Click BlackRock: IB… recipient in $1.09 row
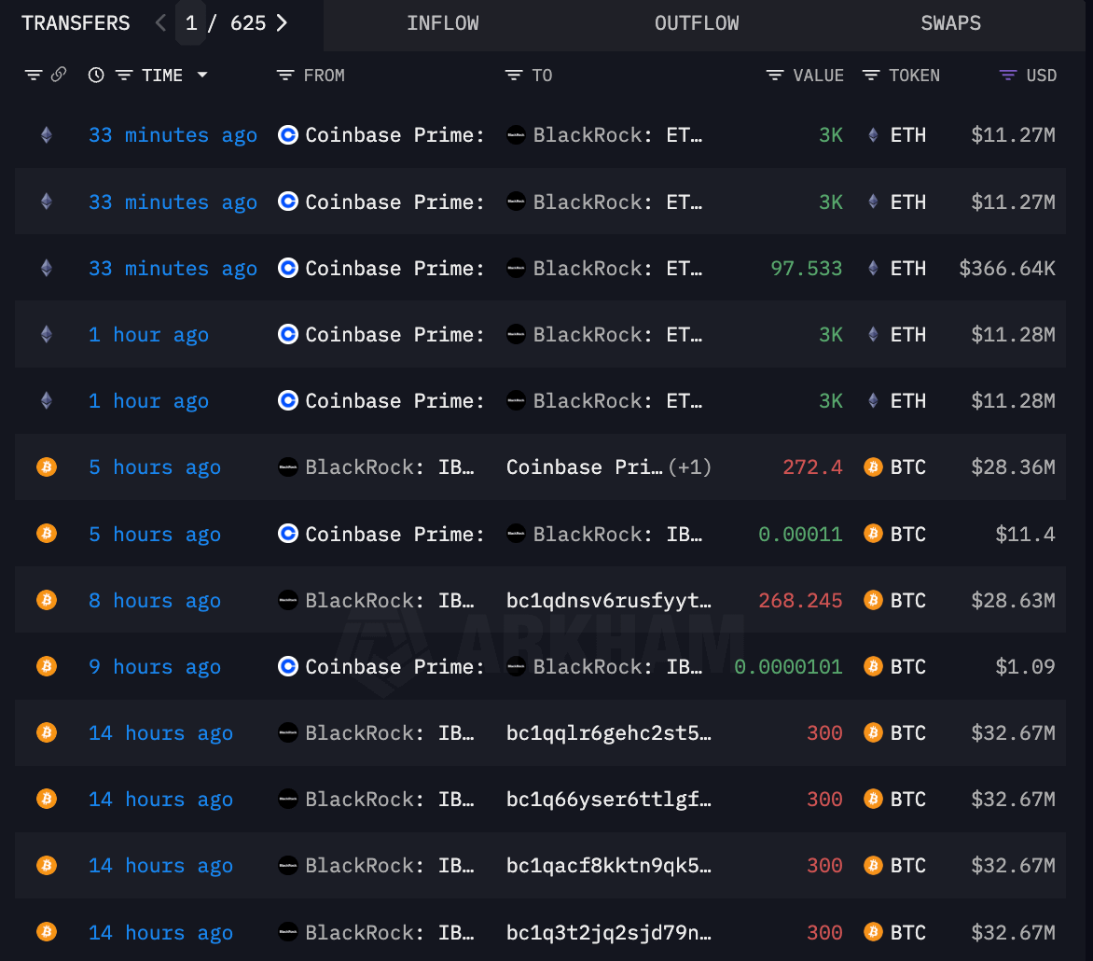 617,667
